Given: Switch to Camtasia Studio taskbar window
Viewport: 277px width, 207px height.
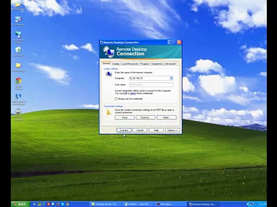Looking at the screenshot, I should tap(105, 204).
